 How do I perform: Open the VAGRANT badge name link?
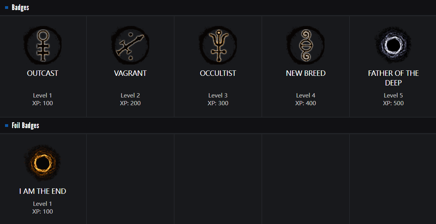(x=130, y=73)
